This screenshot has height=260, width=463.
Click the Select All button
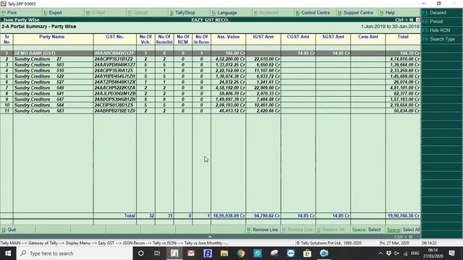tap(403, 230)
